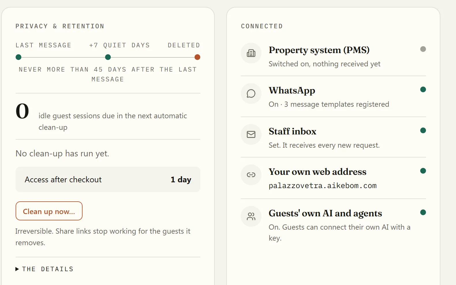Expand The Details section
The width and height of the screenshot is (456, 285).
(44, 269)
